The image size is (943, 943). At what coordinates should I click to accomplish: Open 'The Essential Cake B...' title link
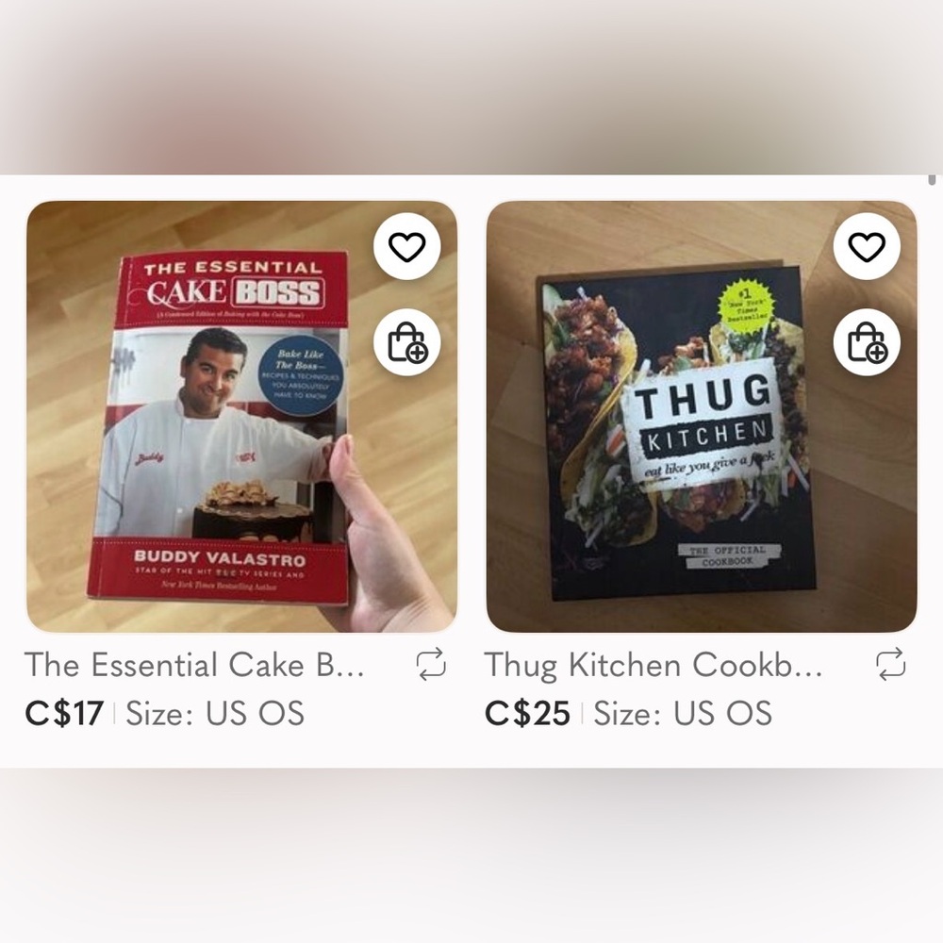tap(194, 665)
